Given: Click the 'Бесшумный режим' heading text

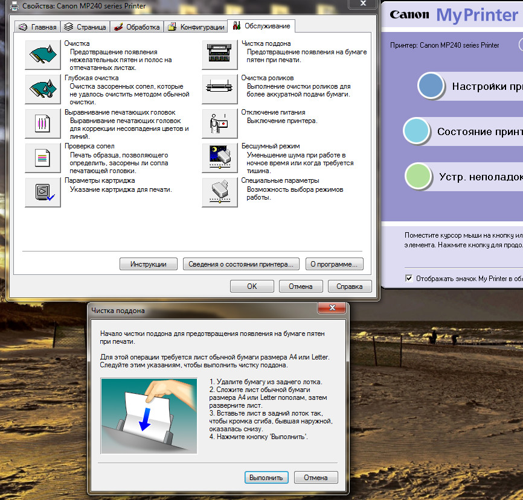Looking at the screenshot, I should pyautogui.click(x=271, y=146).
